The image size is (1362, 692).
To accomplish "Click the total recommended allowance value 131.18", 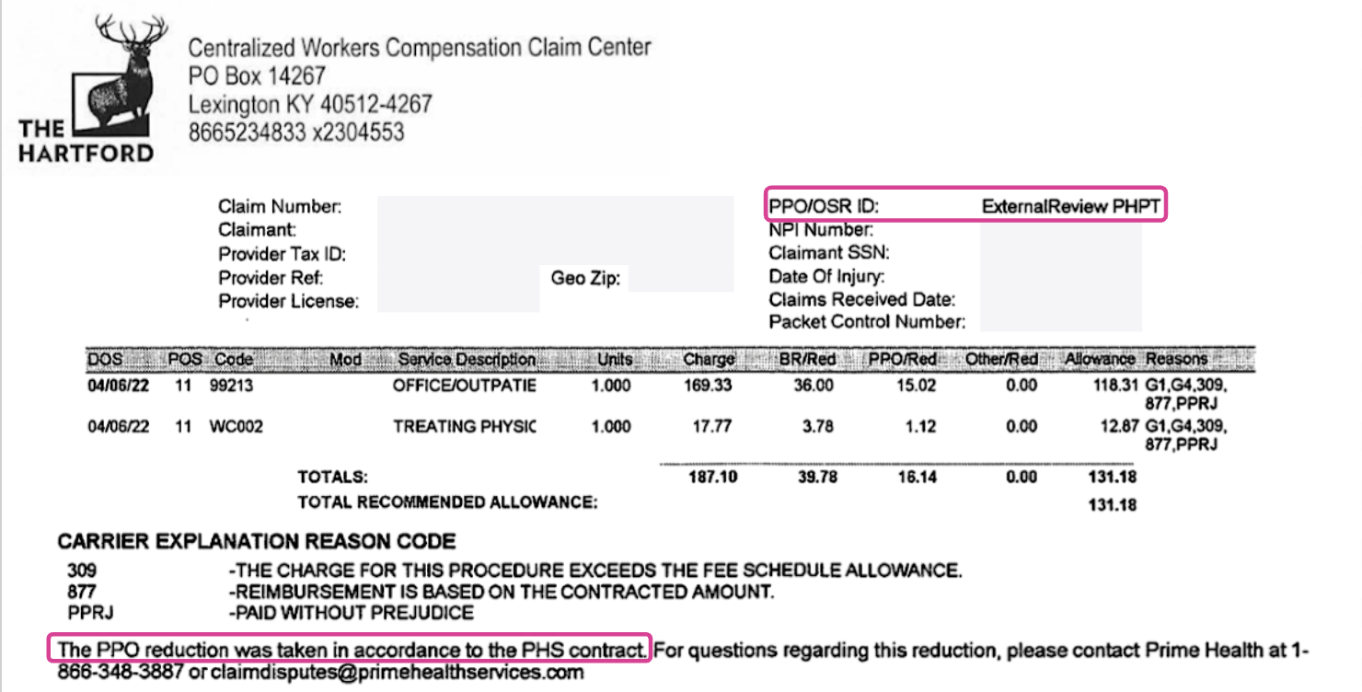I will point(1112,504).
